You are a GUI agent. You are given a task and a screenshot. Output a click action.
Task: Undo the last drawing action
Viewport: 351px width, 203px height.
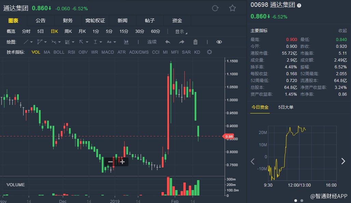pos(168,42)
